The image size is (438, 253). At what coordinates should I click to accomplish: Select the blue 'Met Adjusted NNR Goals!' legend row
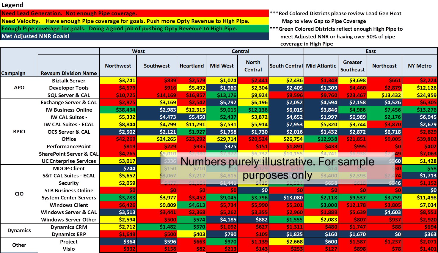[x=134, y=36]
